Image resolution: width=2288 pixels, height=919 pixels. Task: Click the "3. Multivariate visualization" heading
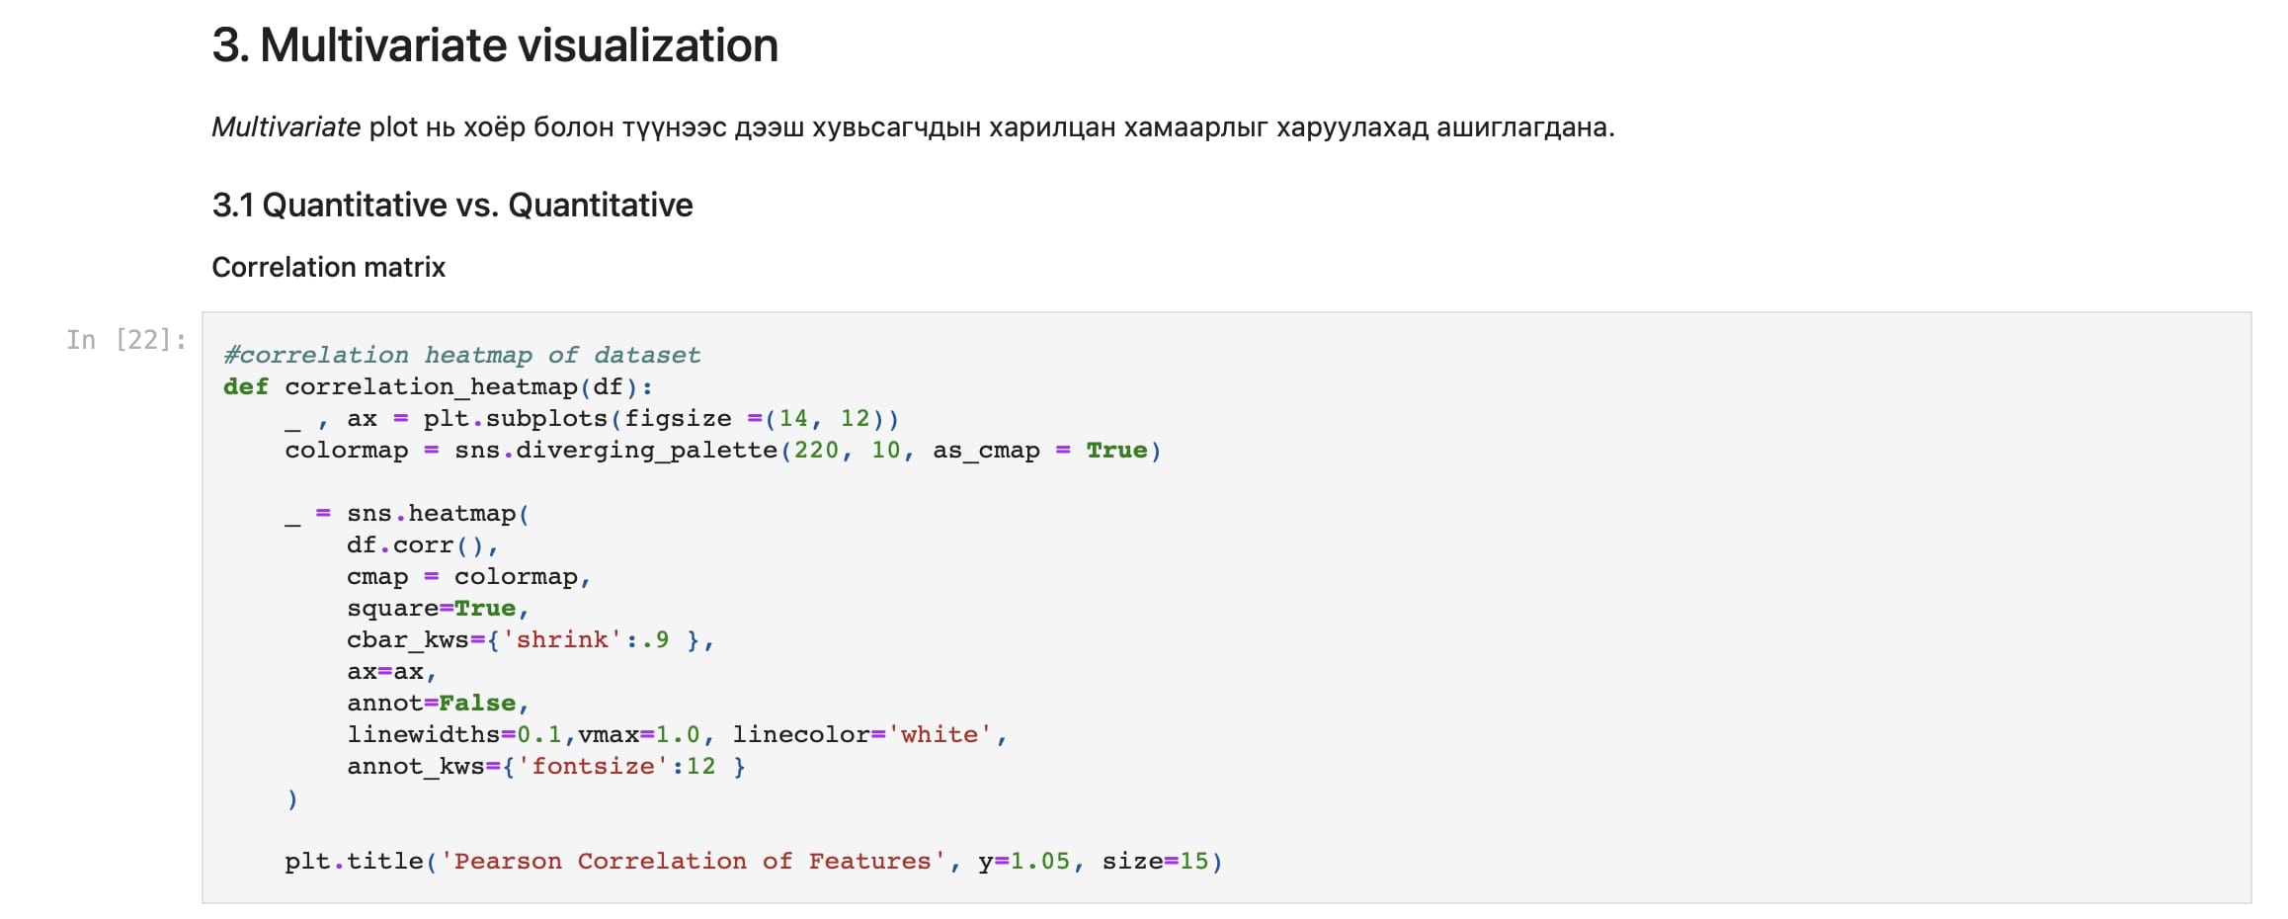[495, 45]
